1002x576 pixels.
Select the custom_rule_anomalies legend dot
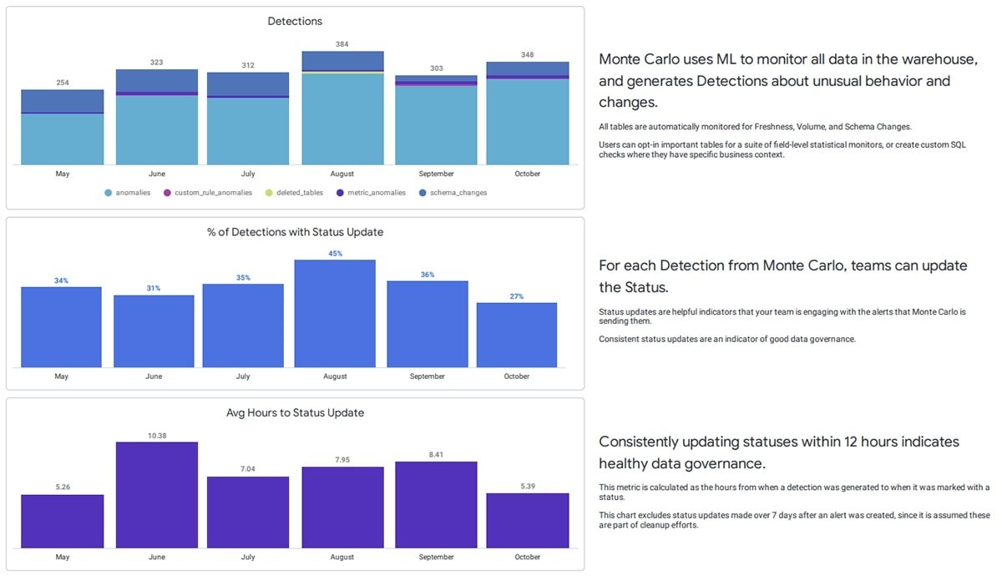[166, 192]
